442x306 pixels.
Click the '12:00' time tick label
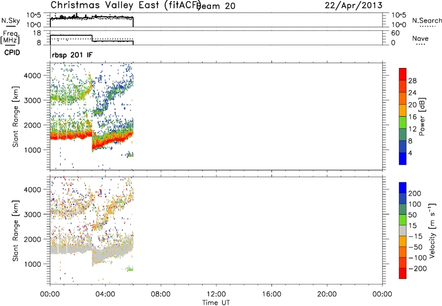[x=216, y=294]
